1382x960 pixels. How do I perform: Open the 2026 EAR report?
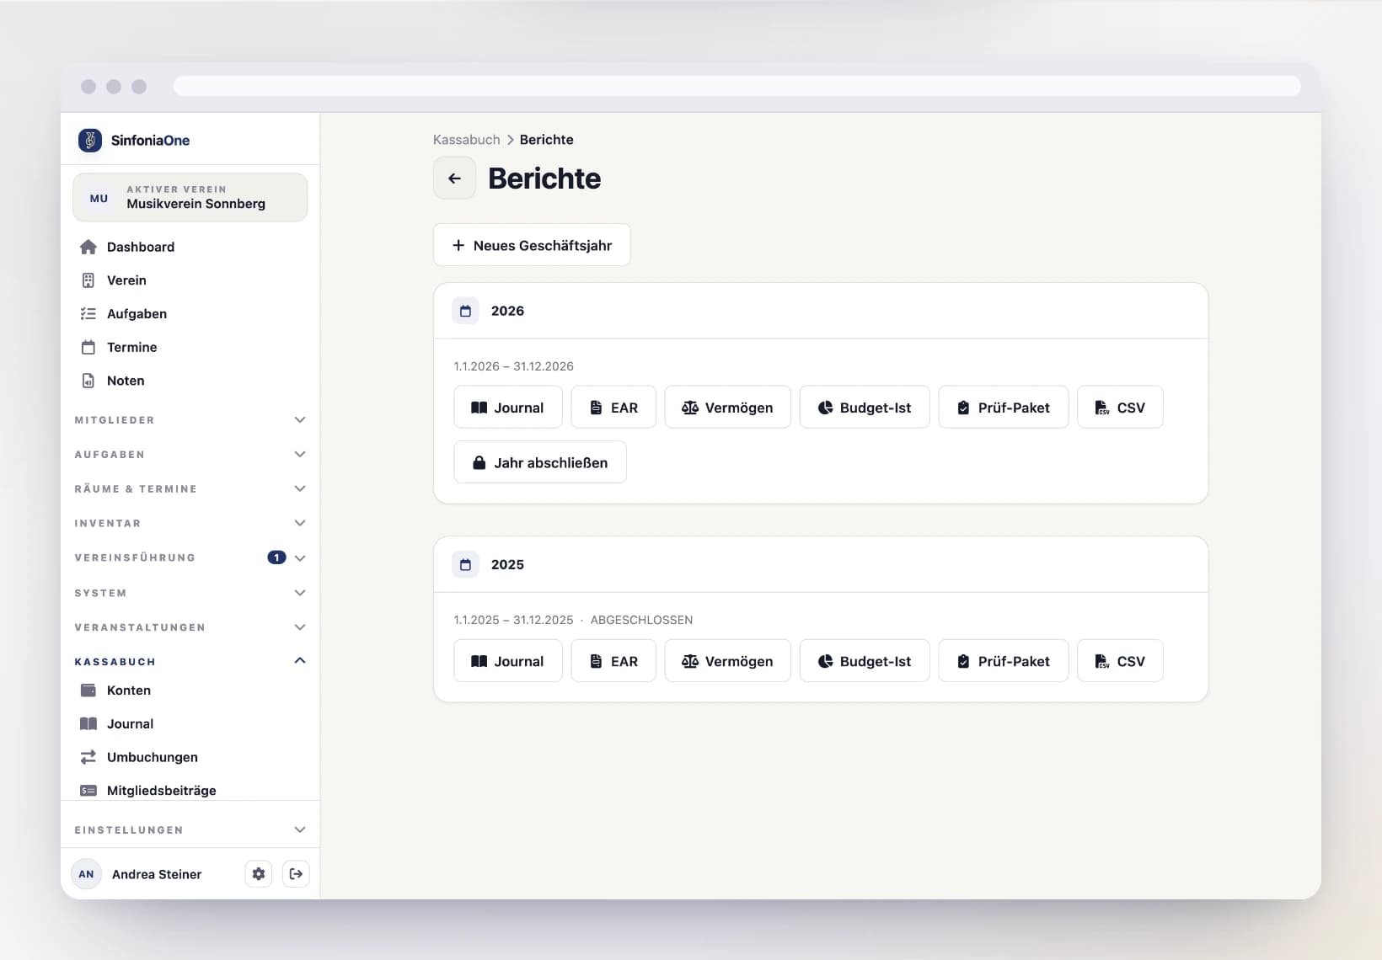pyautogui.click(x=613, y=408)
